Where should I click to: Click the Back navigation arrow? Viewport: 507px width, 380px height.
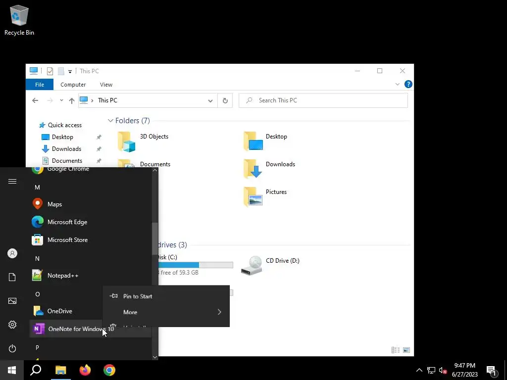[35, 100]
